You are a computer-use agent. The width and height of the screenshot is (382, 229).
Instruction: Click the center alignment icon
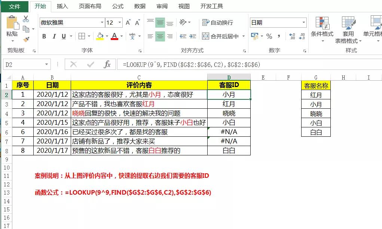[x=160, y=36]
